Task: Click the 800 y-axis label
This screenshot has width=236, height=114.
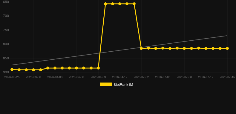Action: (6, 44)
